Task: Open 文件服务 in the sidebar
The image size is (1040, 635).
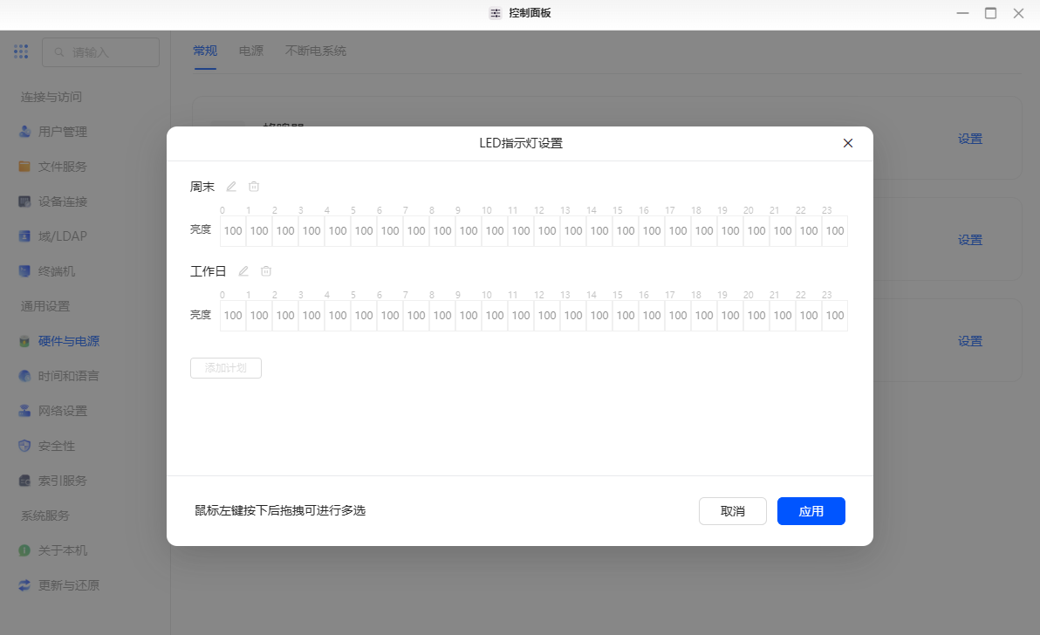Action: coord(62,167)
